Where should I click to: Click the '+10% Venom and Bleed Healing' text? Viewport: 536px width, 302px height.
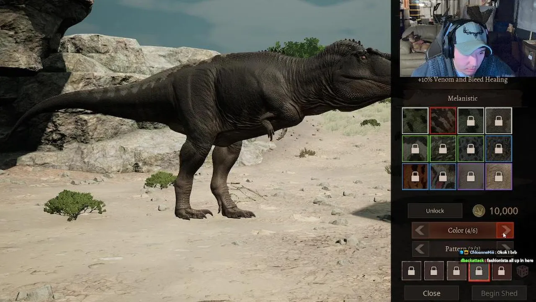tap(462, 80)
